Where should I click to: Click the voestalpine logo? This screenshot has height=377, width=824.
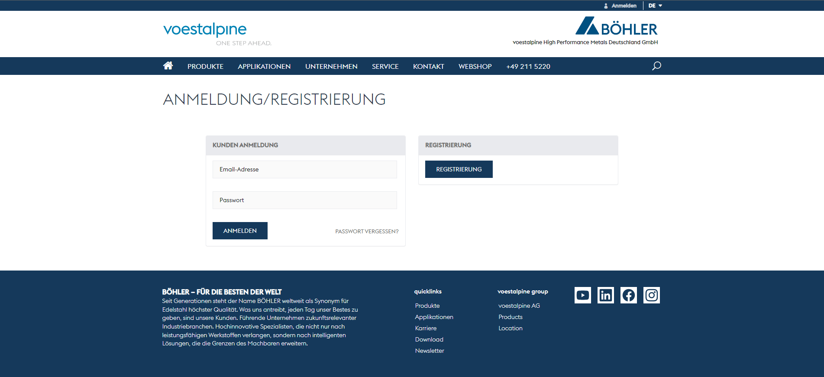(x=217, y=34)
